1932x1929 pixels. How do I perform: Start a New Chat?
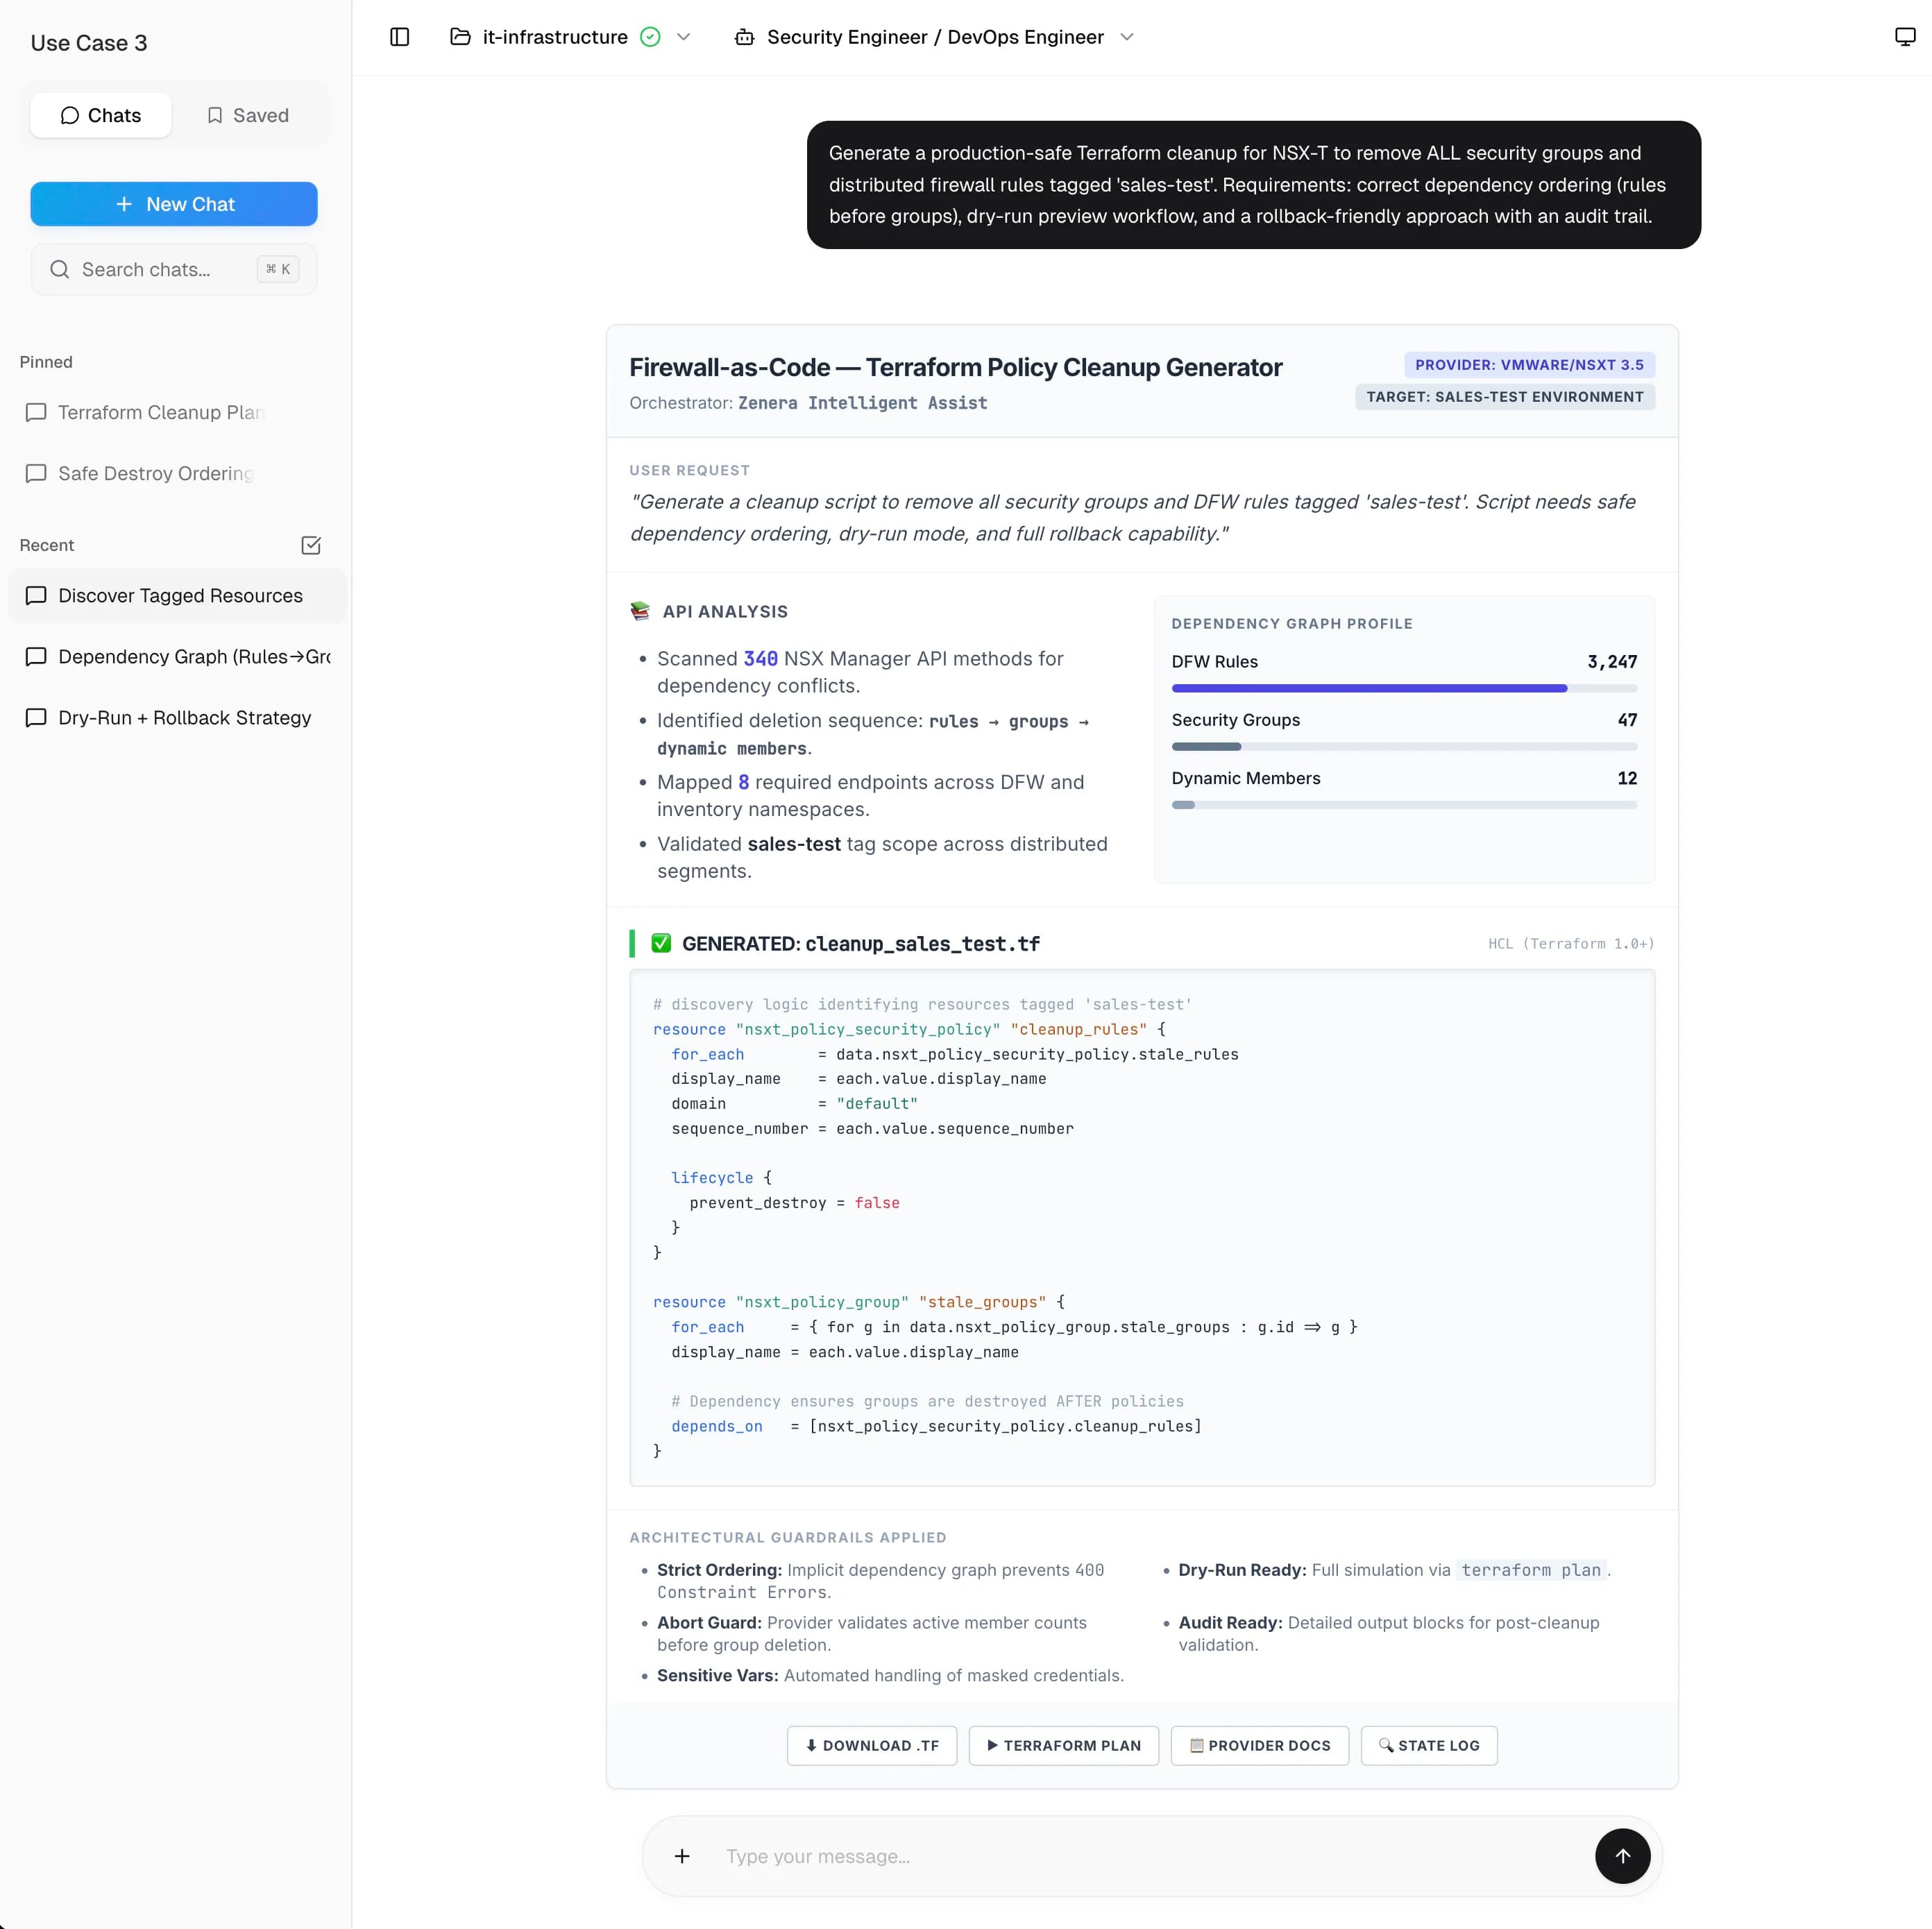174,204
